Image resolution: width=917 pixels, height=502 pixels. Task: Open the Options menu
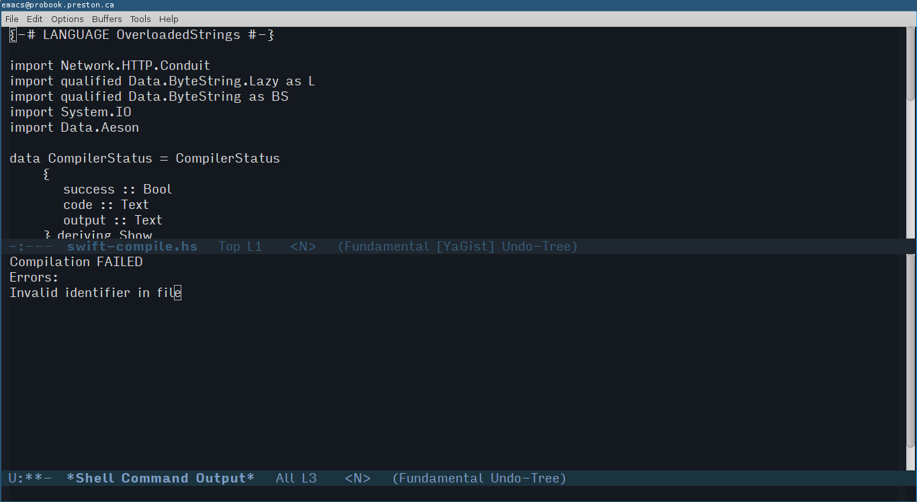(x=67, y=19)
